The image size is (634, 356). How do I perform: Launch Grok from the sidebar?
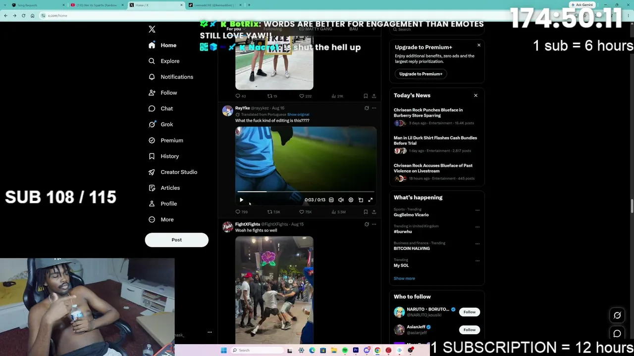(x=160, y=125)
